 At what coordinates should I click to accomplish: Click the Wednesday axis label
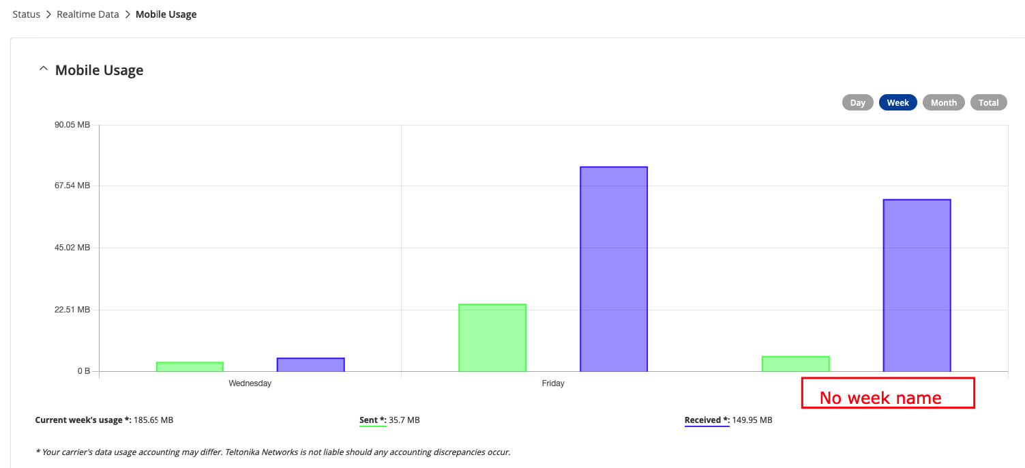[x=250, y=383]
